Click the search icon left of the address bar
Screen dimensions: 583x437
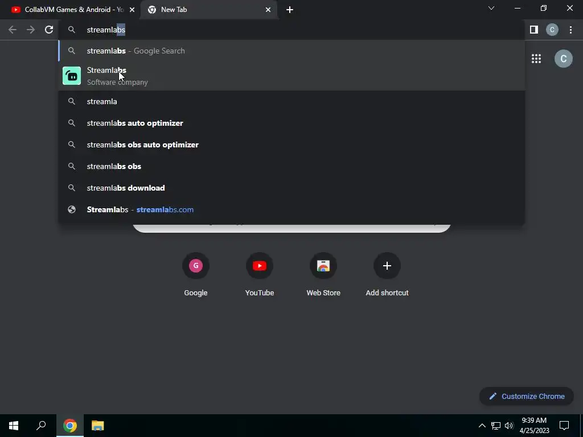[x=72, y=30]
